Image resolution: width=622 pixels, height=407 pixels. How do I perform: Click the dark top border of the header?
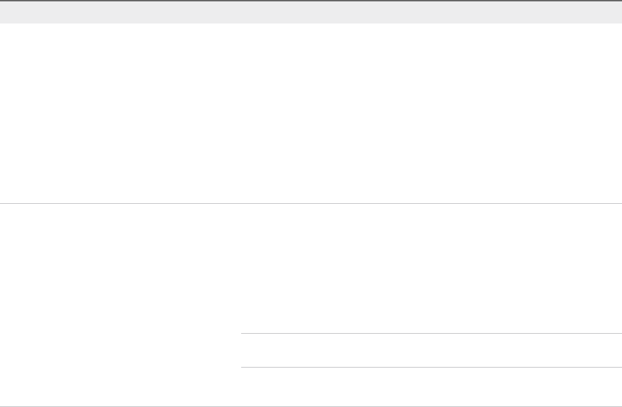click(x=311, y=1)
